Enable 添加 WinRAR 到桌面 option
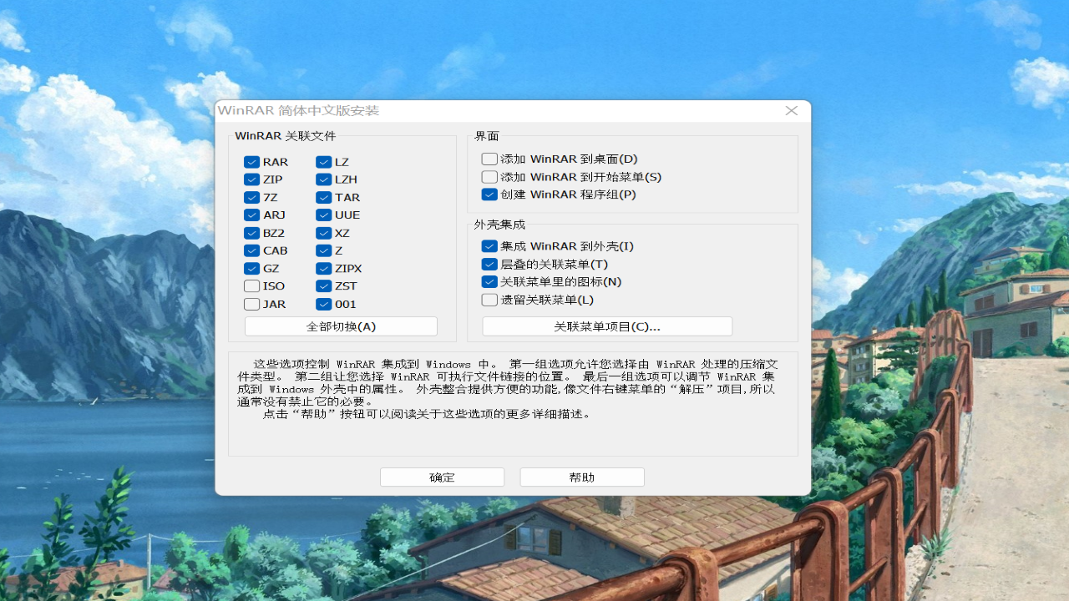Viewport: 1069px width, 601px height. pos(489,159)
